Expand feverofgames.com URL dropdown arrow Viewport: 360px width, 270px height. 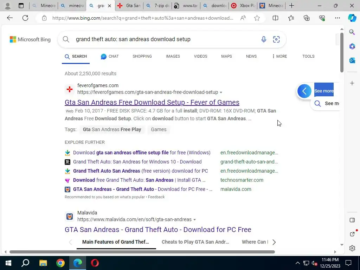221,92
